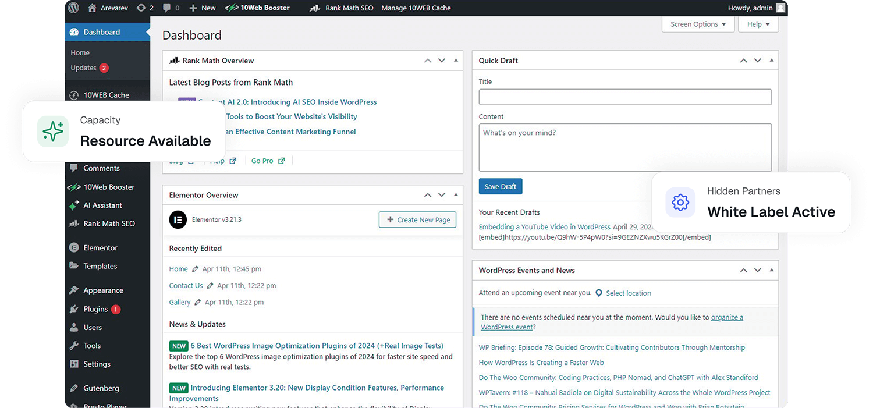Collapse WordPress Events and News panel
The height and width of the screenshot is (408, 873).
point(772,271)
